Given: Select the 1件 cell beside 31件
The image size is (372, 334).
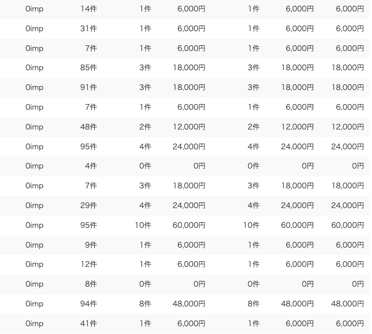Looking at the screenshot, I should point(145,29).
